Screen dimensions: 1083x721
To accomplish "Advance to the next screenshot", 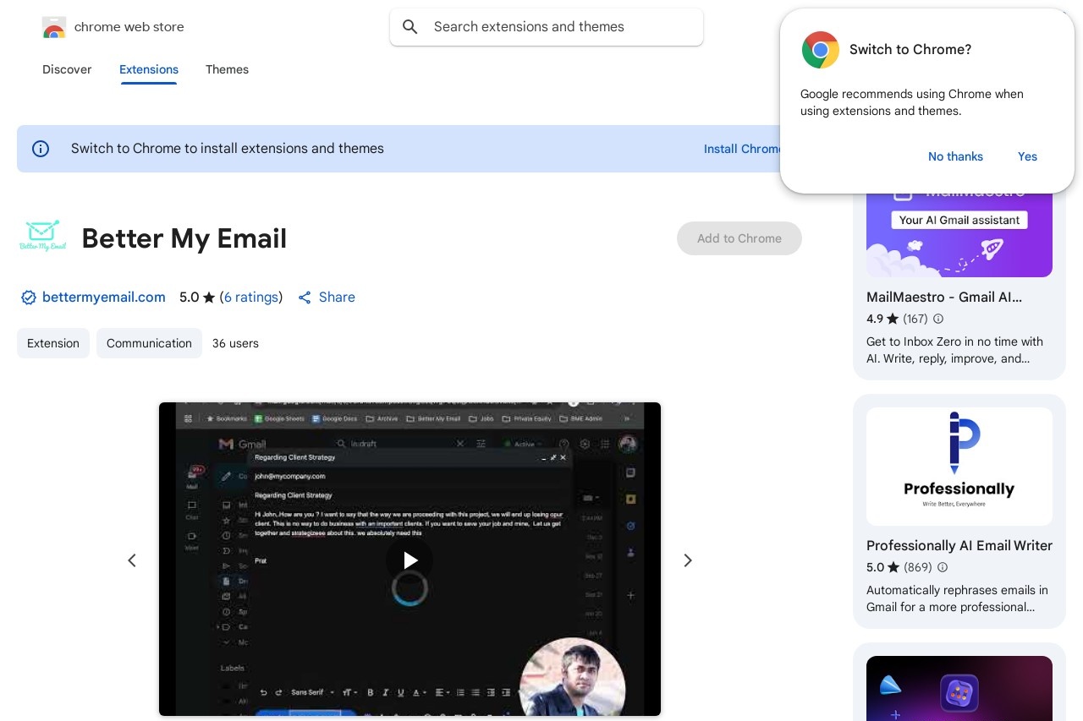I will (688, 560).
